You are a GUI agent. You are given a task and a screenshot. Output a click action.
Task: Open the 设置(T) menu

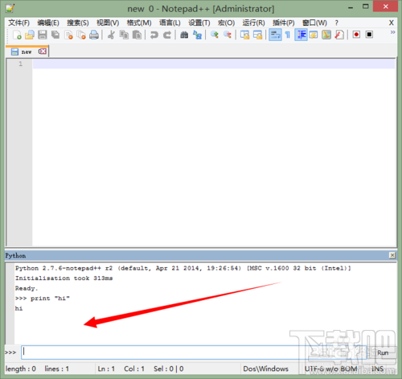click(199, 23)
